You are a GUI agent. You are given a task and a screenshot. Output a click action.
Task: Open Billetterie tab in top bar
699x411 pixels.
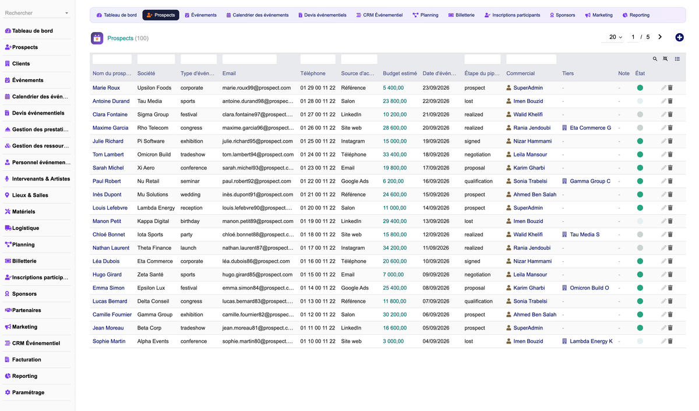tap(461, 15)
